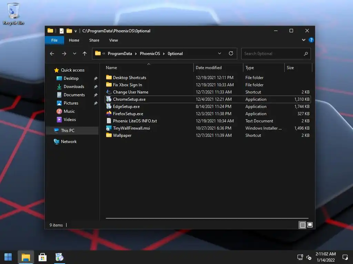Click pin icon next to Documents

(x=96, y=95)
